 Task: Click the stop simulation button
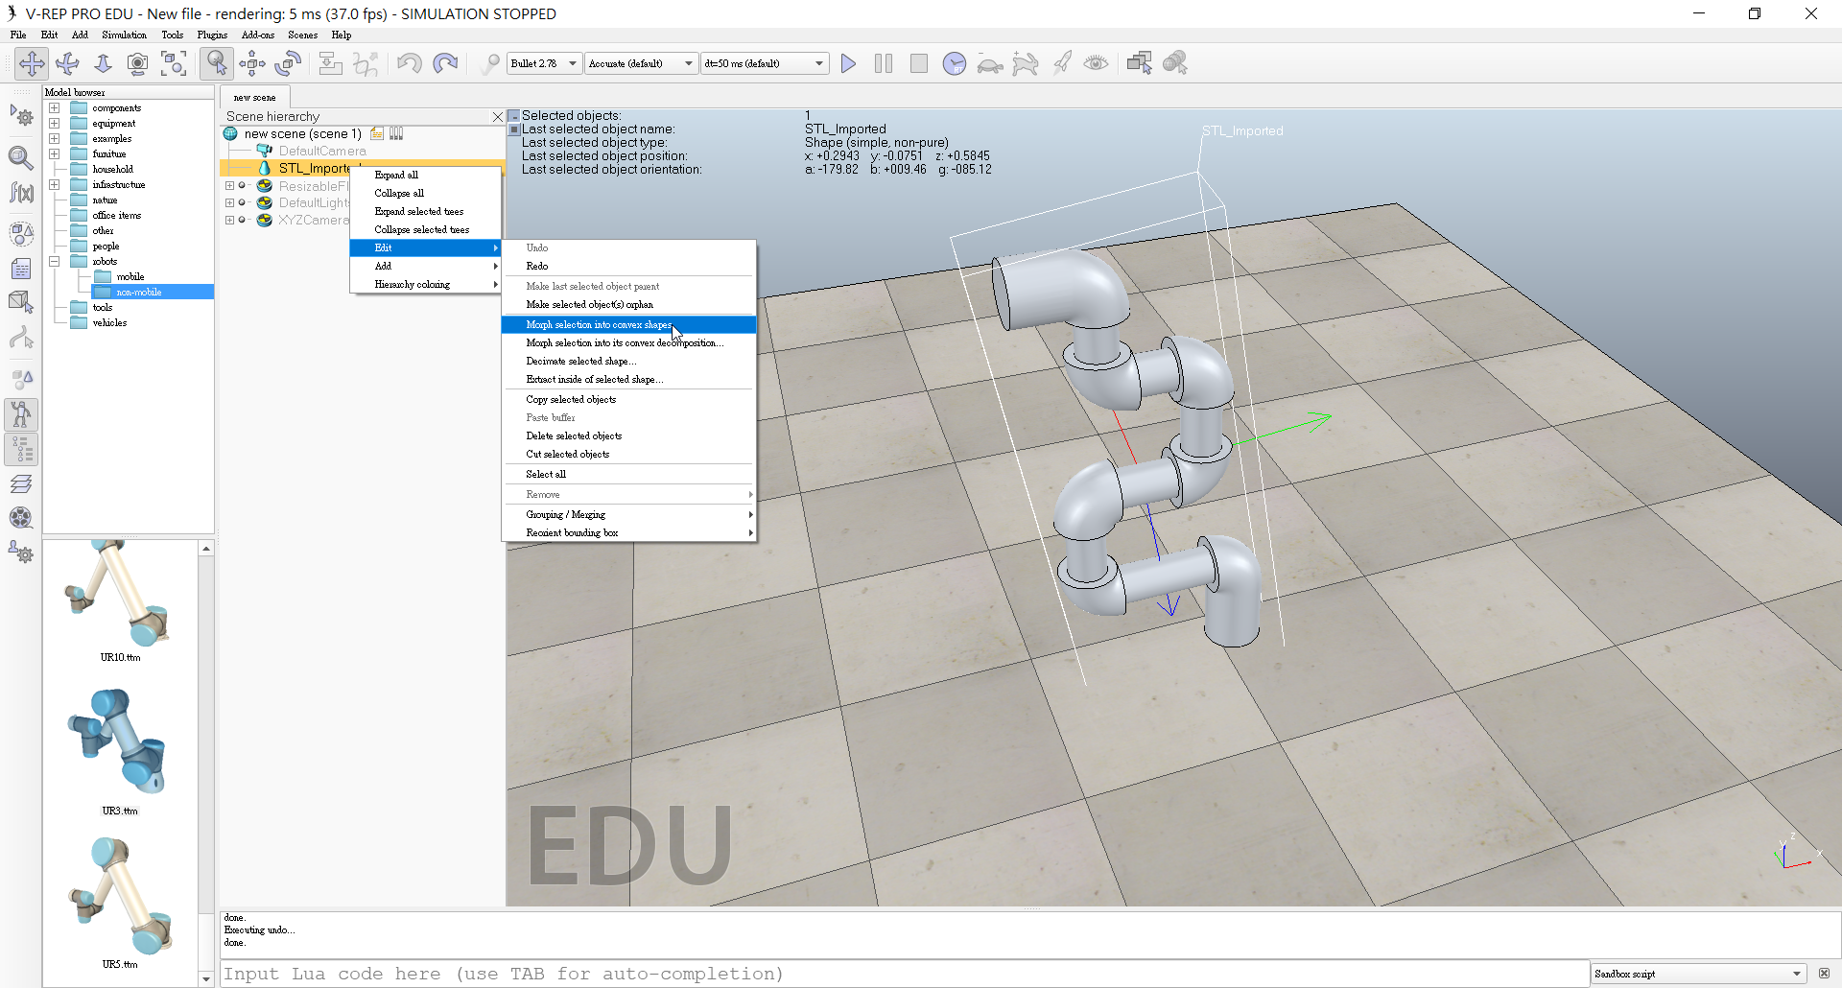tap(919, 63)
